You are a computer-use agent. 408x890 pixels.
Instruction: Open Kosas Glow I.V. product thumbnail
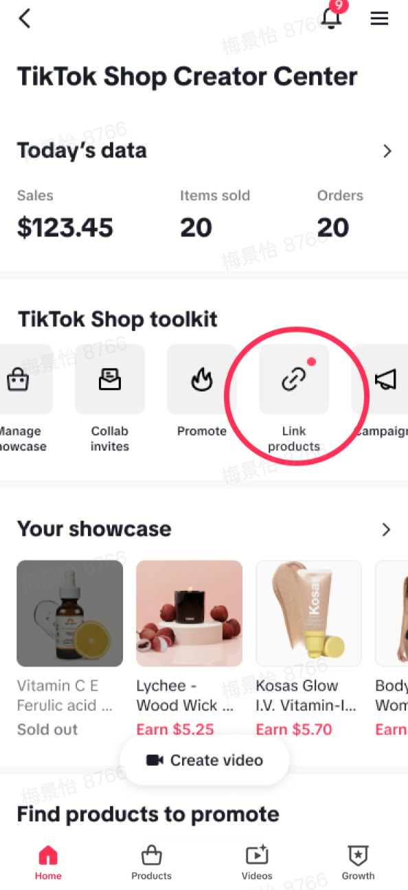309,614
